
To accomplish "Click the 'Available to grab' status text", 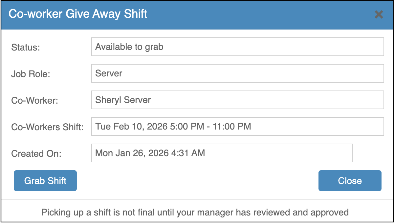I will coord(129,47).
